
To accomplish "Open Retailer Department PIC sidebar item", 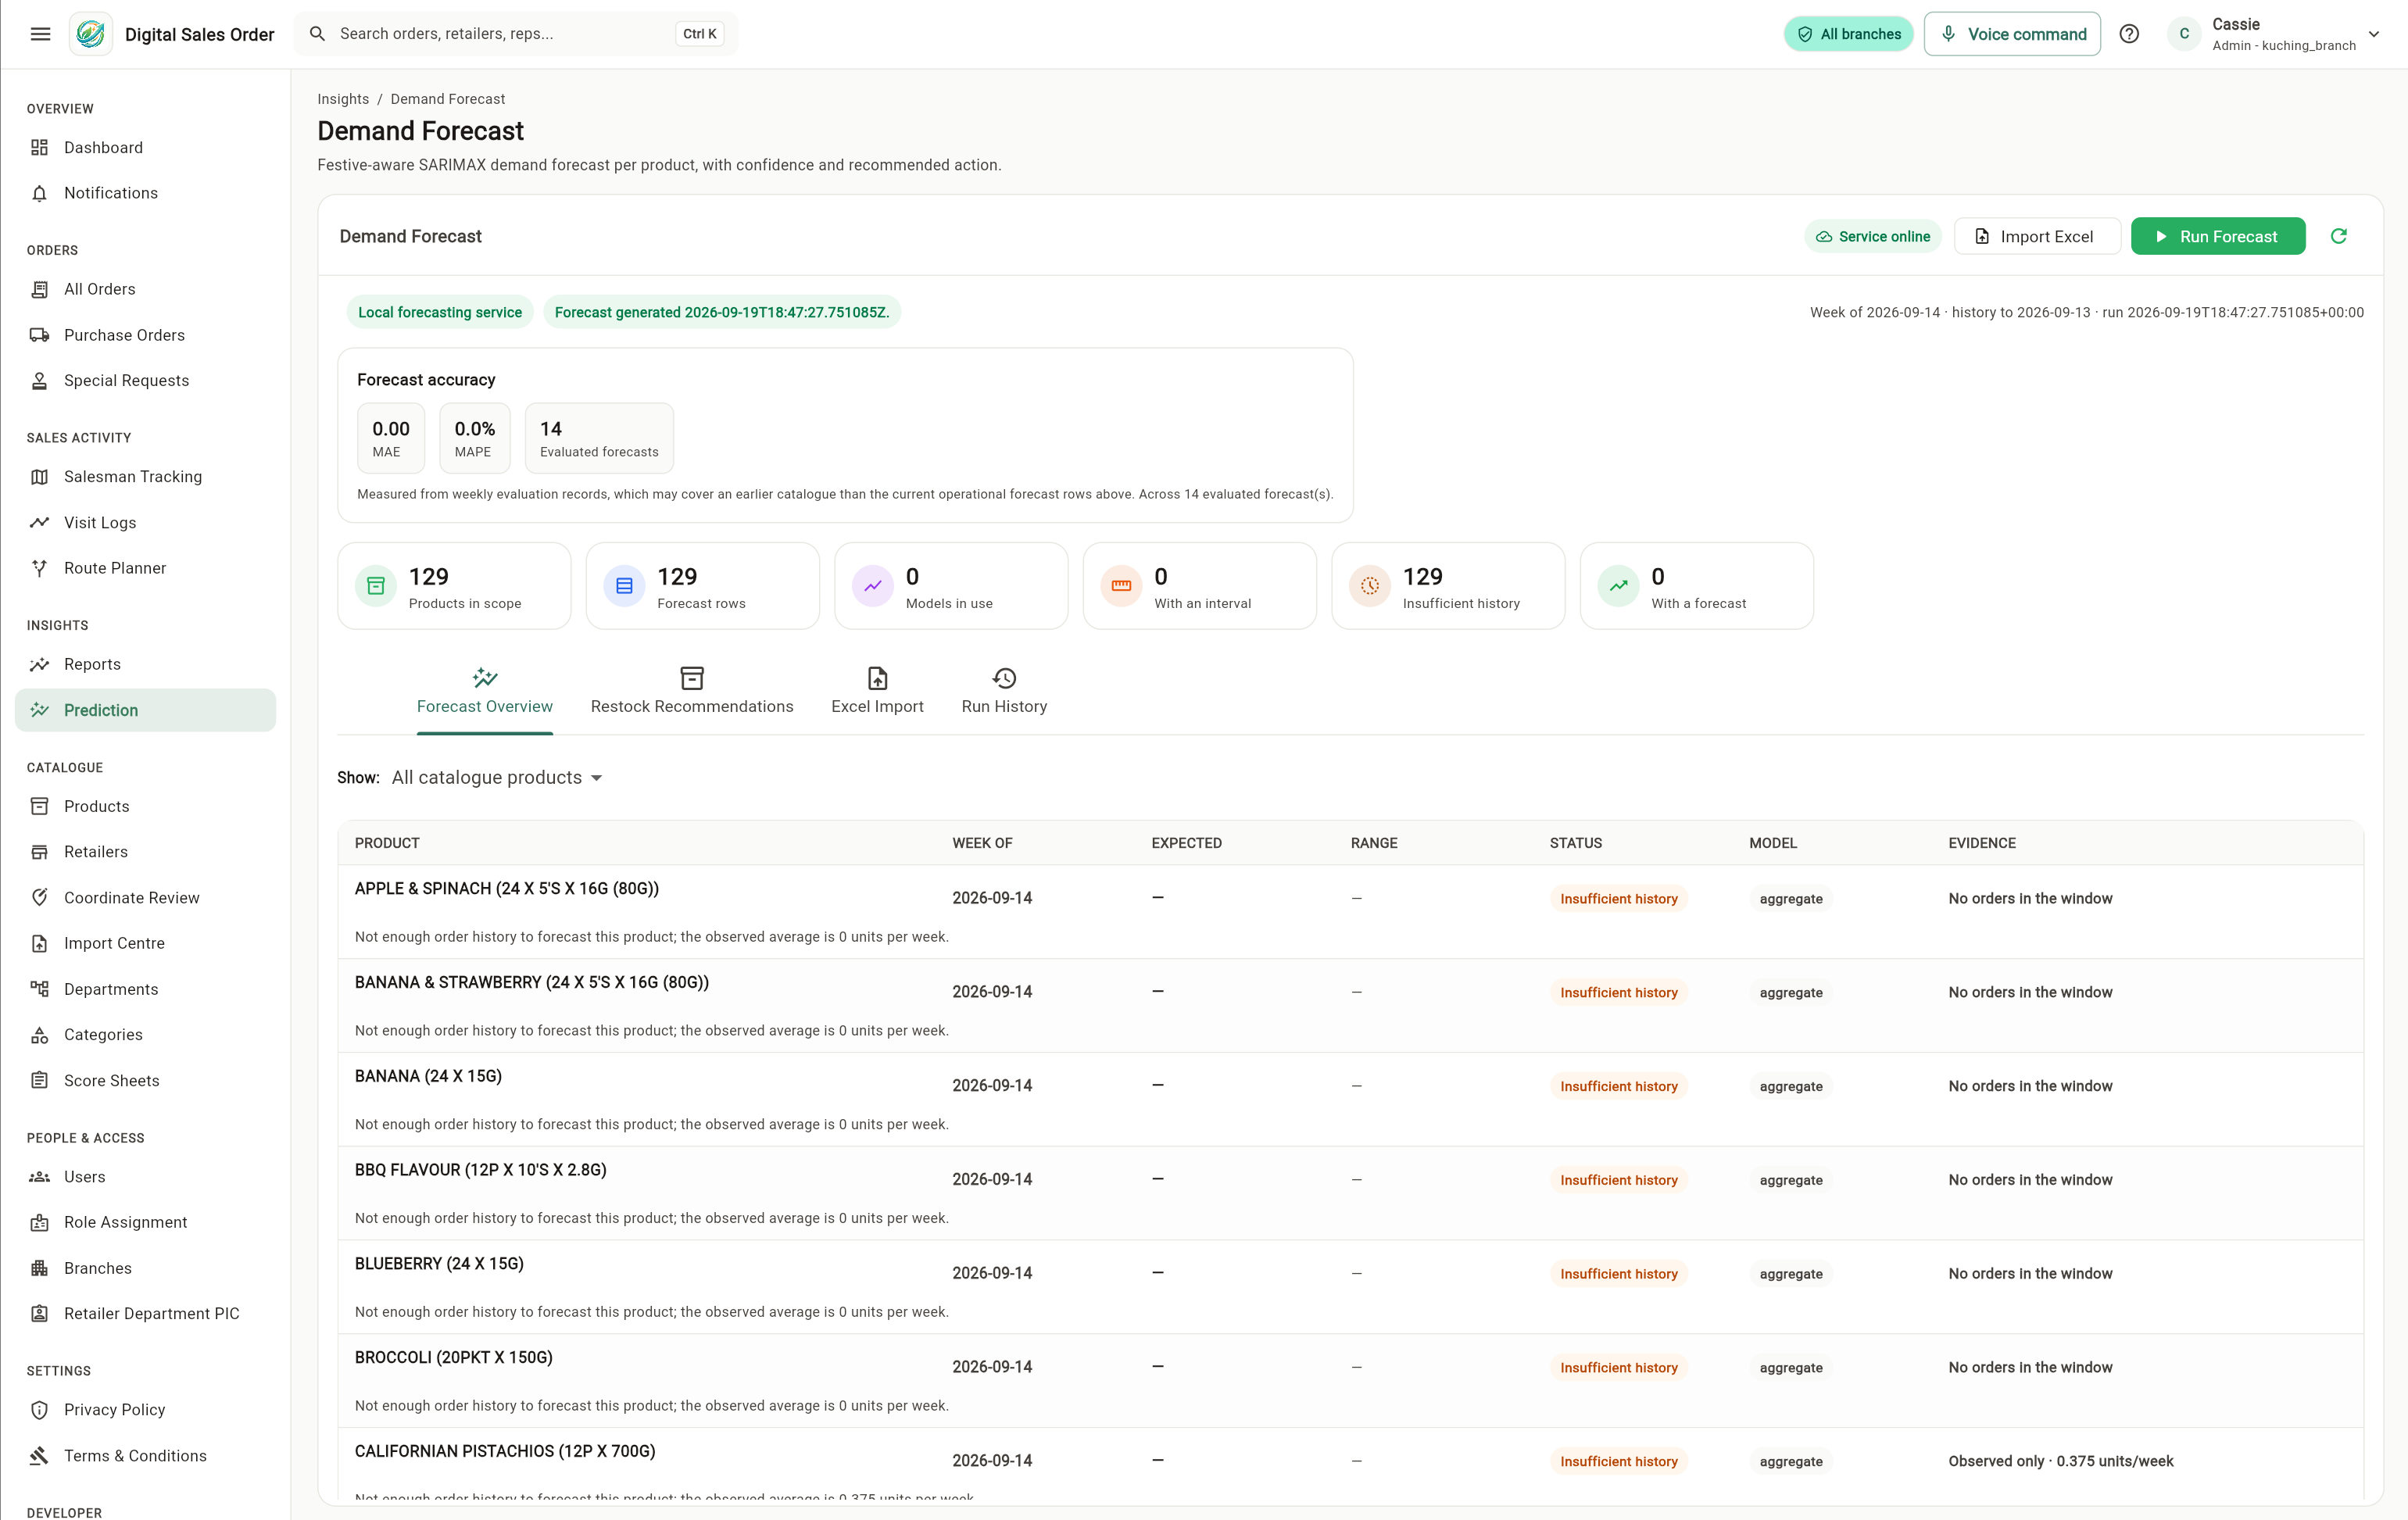I will (145, 1314).
